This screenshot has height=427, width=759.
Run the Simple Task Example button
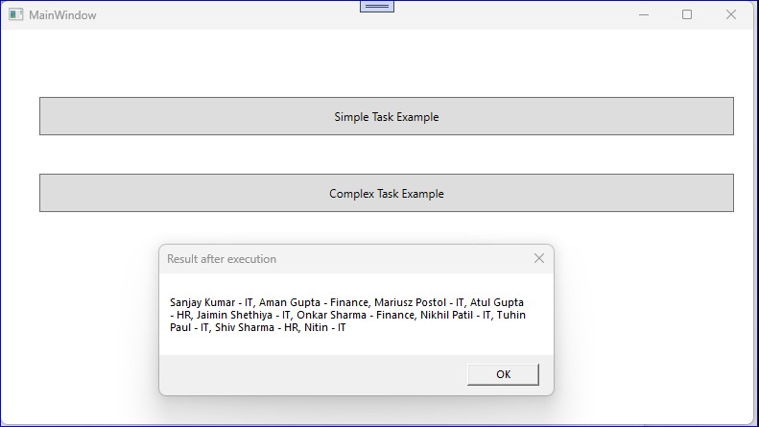[x=387, y=116]
